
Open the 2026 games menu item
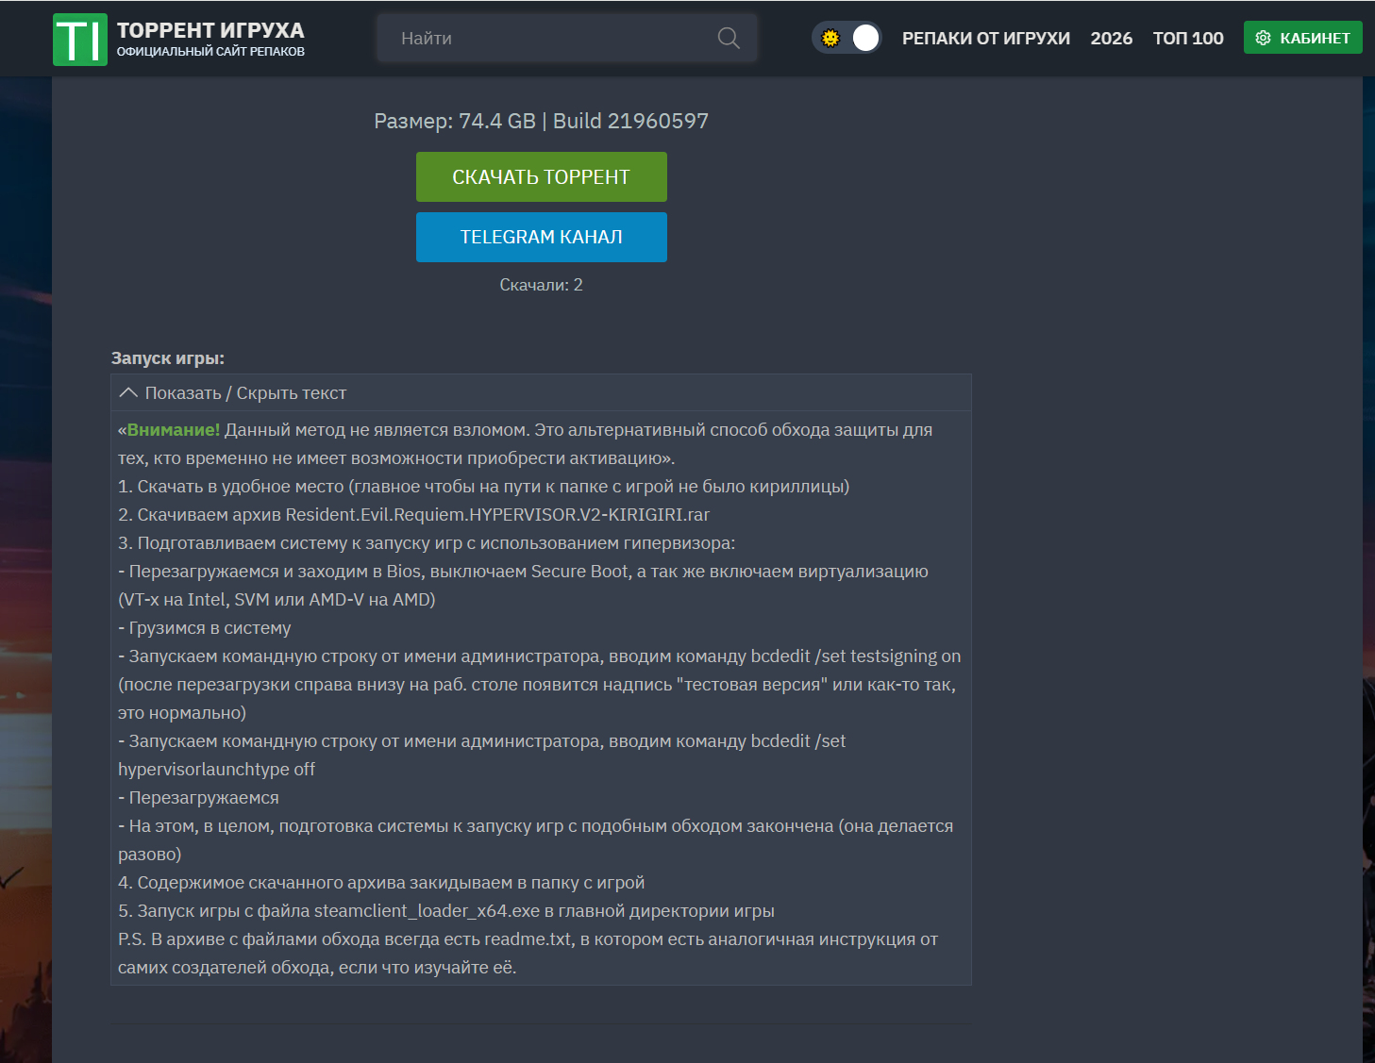point(1111,38)
